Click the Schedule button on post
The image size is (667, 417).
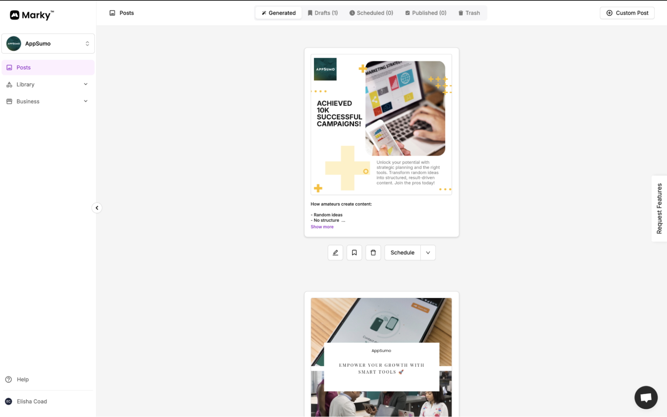[402, 252]
